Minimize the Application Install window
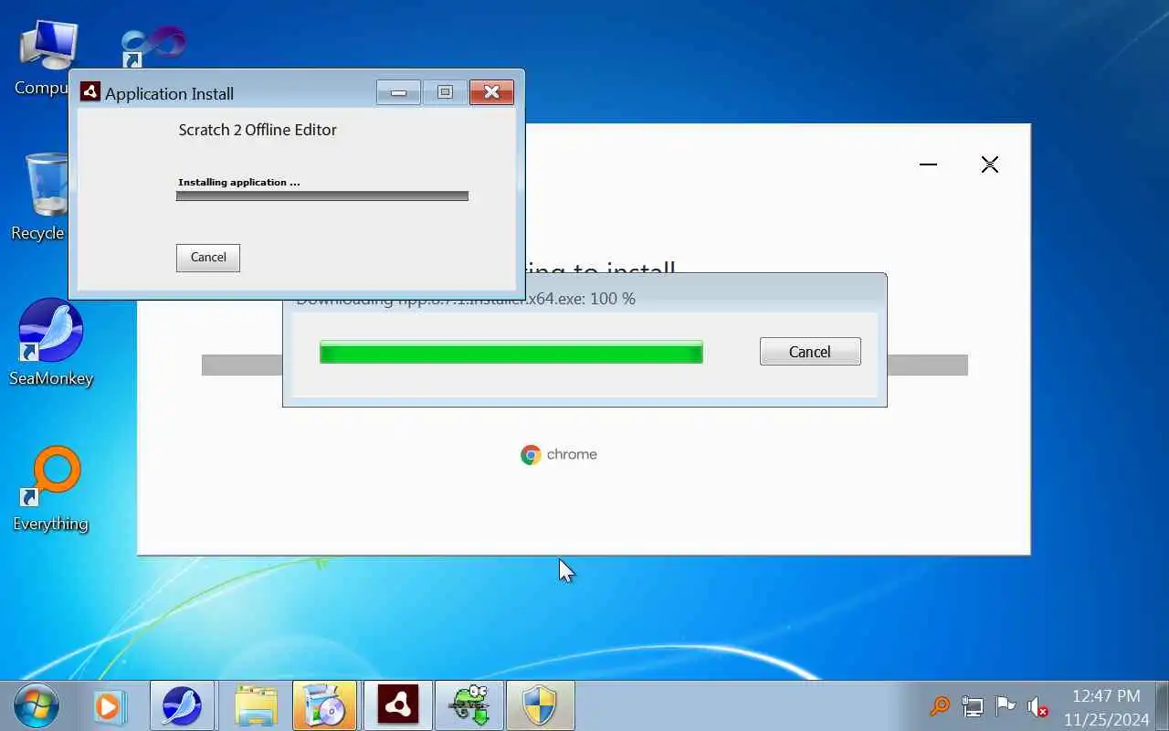The width and height of the screenshot is (1169, 731). [x=399, y=92]
